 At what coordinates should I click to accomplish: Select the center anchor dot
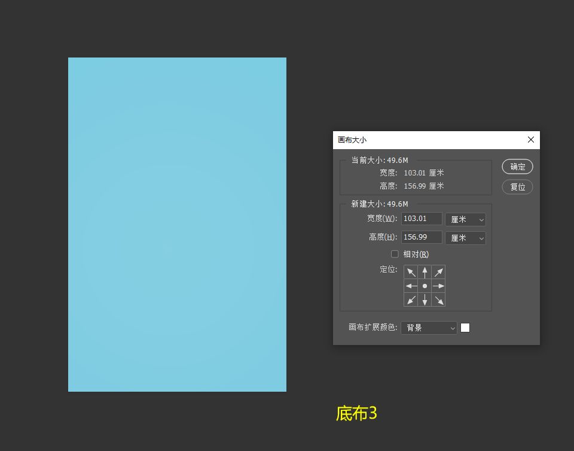(425, 286)
